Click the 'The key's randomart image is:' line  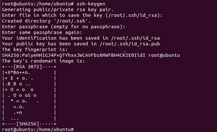click(x=43, y=61)
